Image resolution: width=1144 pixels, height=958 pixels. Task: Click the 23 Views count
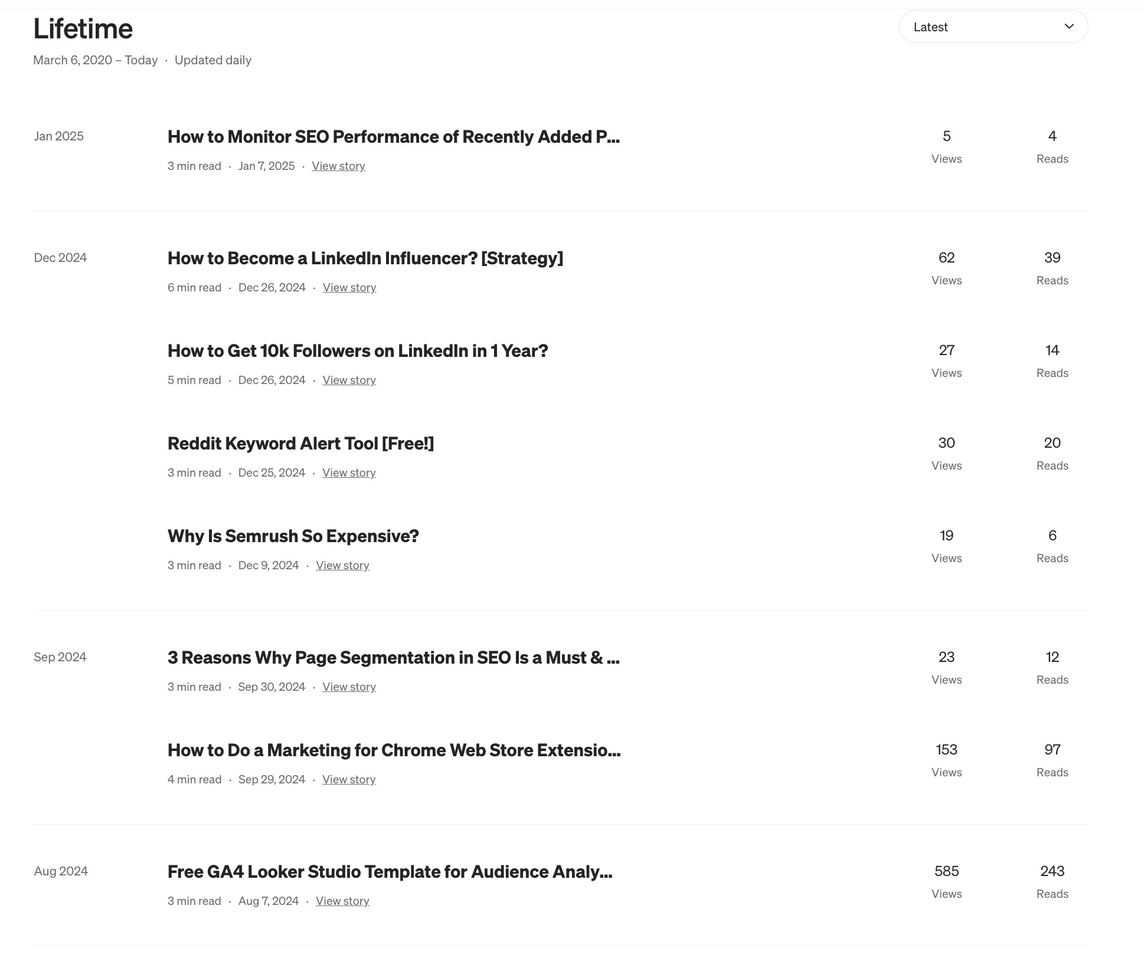pos(947,657)
